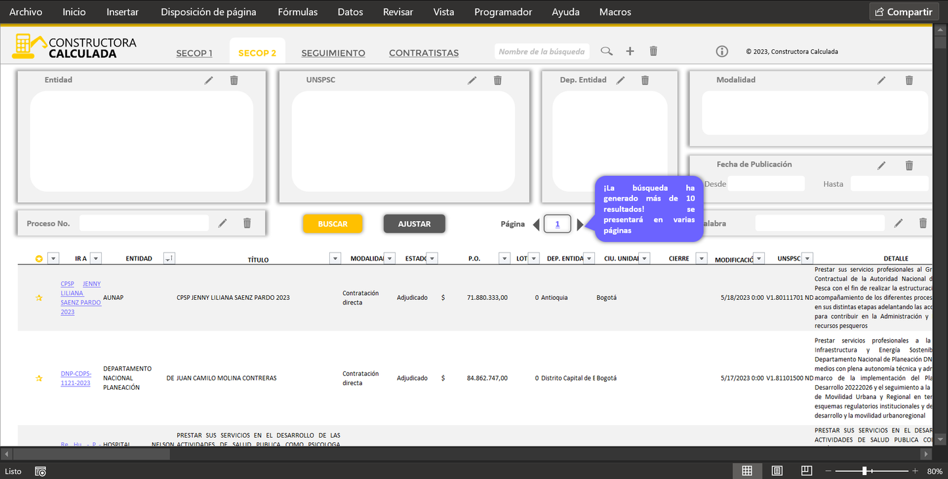
Task: Clear the UNSPSC filter with trash icon
Action: pos(497,80)
